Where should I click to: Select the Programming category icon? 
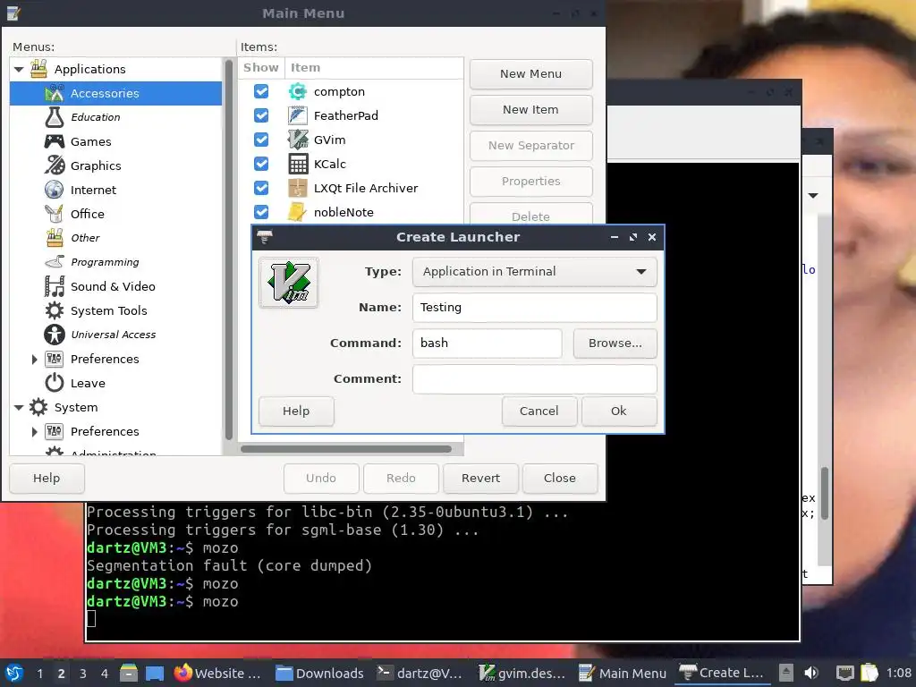click(55, 262)
